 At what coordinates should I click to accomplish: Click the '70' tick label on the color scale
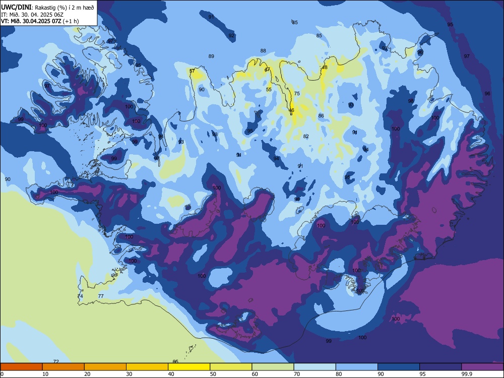tap(297, 374)
